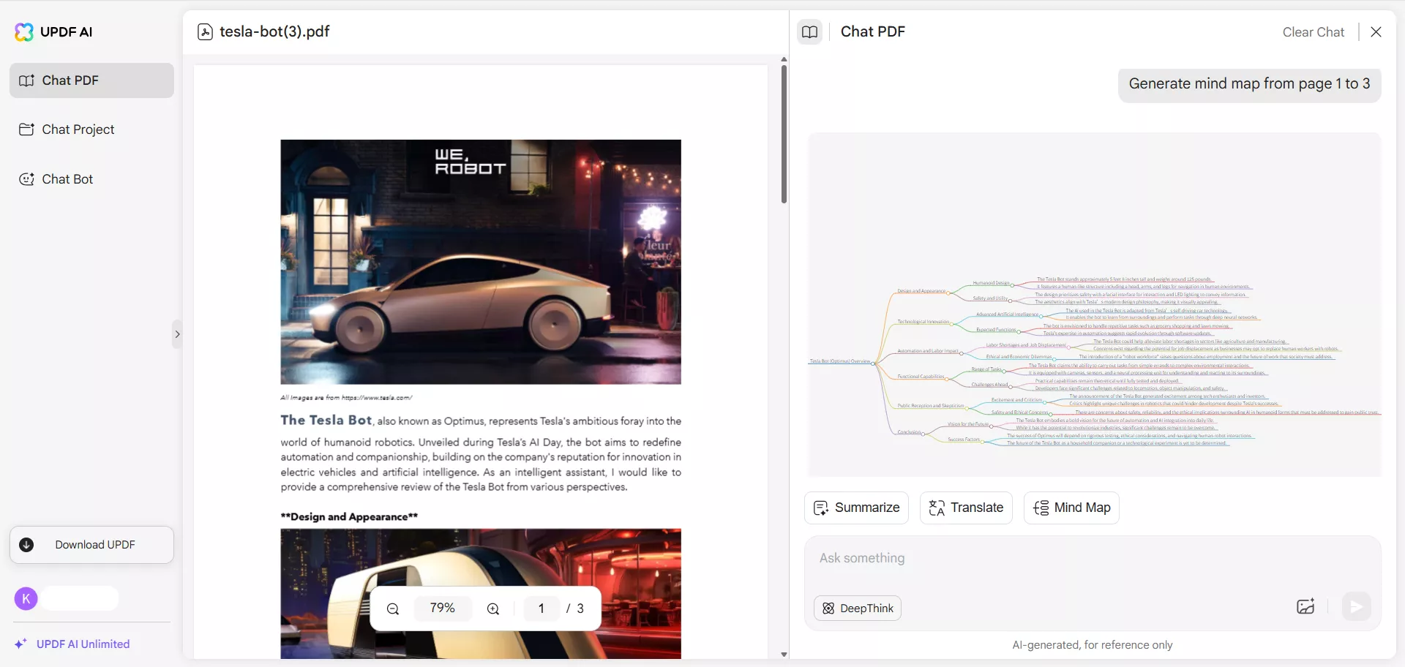Open the Chat PDF sidebar tab
The image size is (1405, 667).
(91, 80)
